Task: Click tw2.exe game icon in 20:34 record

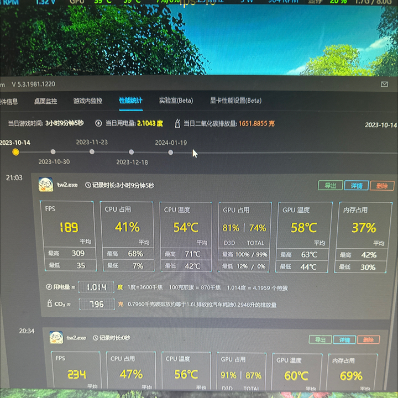Action: [x=56, y=338]
